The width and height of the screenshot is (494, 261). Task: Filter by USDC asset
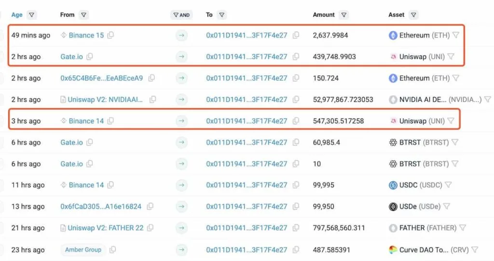click(x=448, y=185)
